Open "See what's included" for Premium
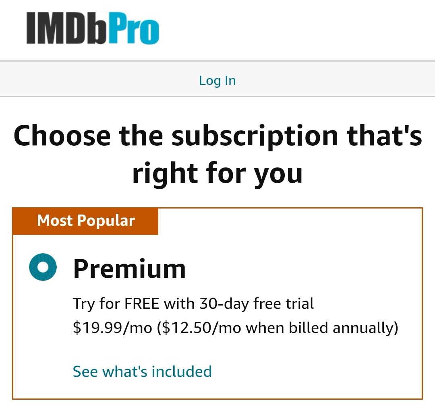This screenshot has height=415, width=435. tap(142, 371)
